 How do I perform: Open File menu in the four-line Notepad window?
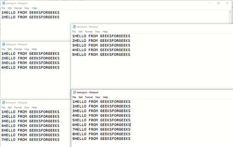point(3,49)
